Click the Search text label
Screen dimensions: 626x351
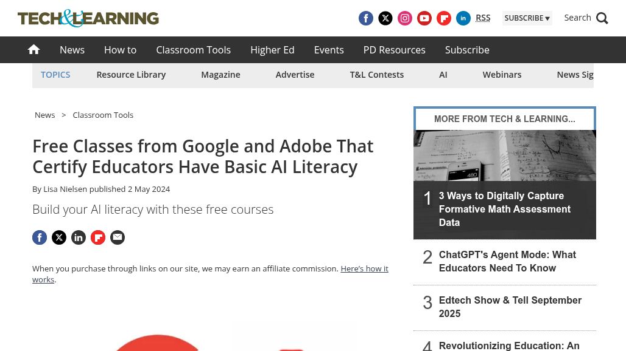(577, 18)
